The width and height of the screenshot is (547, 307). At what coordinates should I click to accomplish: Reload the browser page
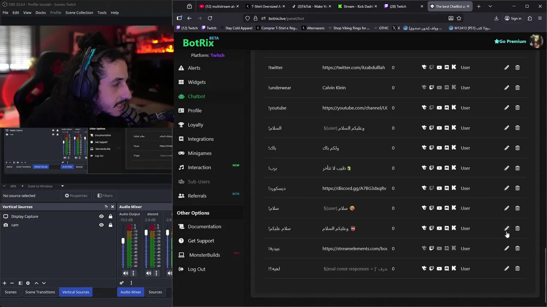[x=210, y=18]
